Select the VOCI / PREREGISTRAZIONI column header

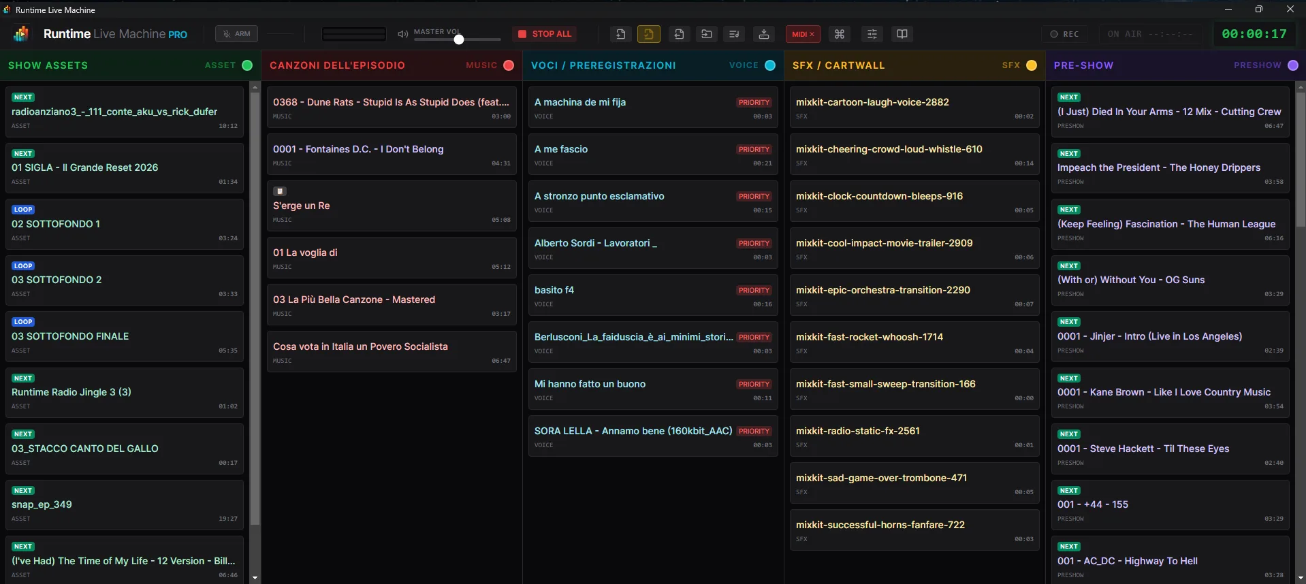coord(604,65)
